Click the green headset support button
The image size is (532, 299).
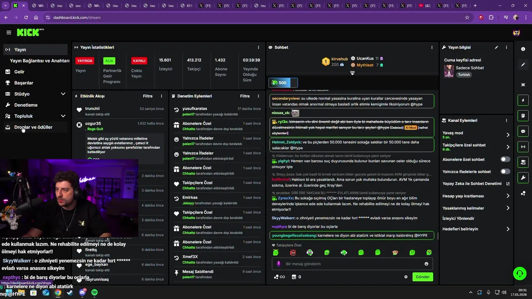tap(520, 273)
